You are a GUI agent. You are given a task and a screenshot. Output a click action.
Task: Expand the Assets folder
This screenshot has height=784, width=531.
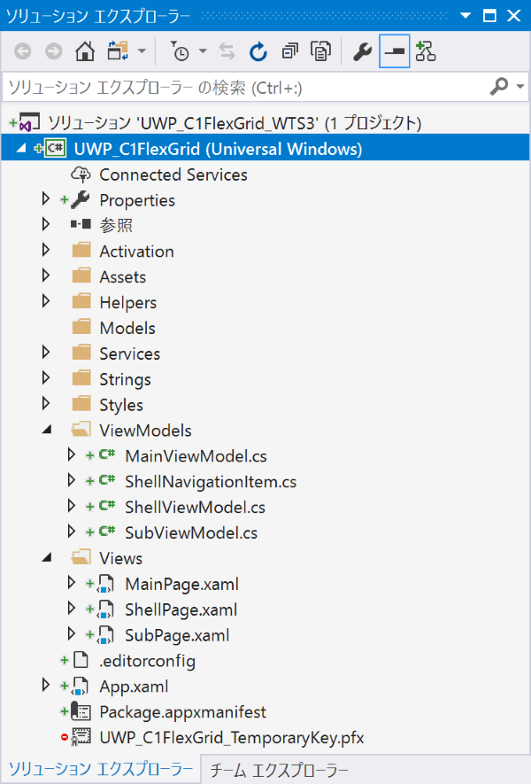[x=45, y=275]
